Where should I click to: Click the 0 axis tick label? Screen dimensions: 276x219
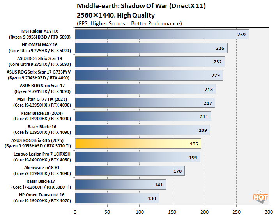tap(75, 212)
